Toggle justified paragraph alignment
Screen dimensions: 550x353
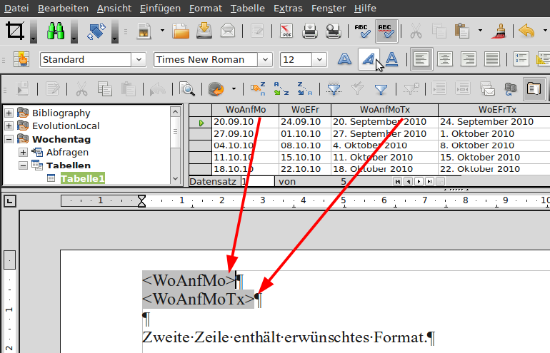[493, 59]
